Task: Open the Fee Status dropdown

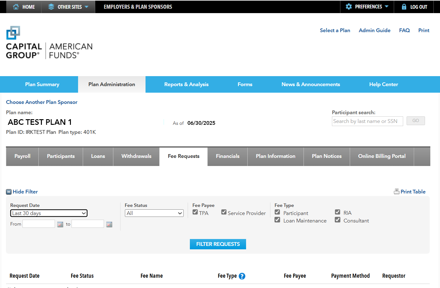Action: tap(154, 213)
